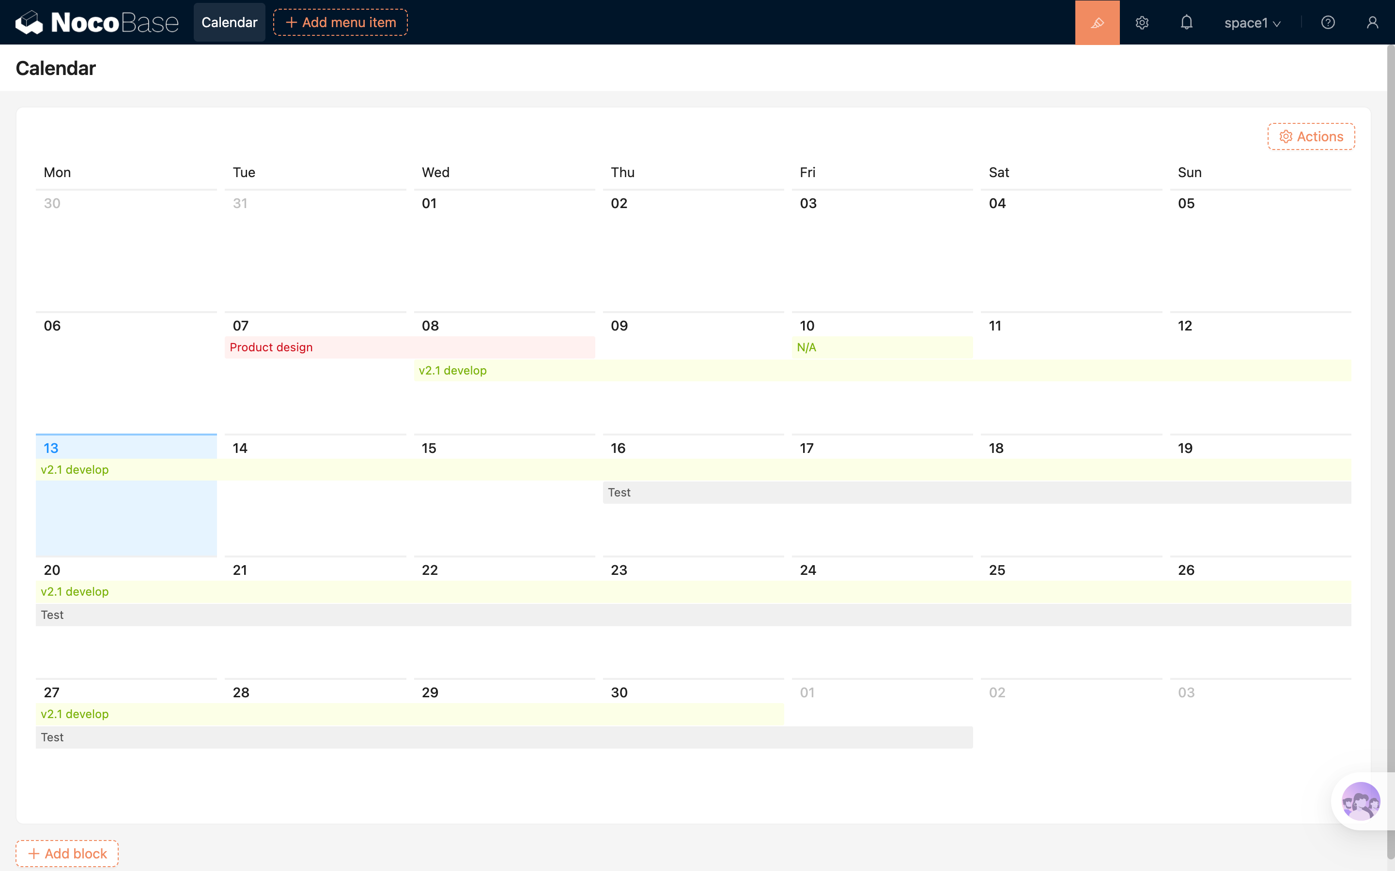Select the highlighted date 13 cell
Image resolution: width=1395 pixels, height=871 pixels.
click(x=125, y=518)
